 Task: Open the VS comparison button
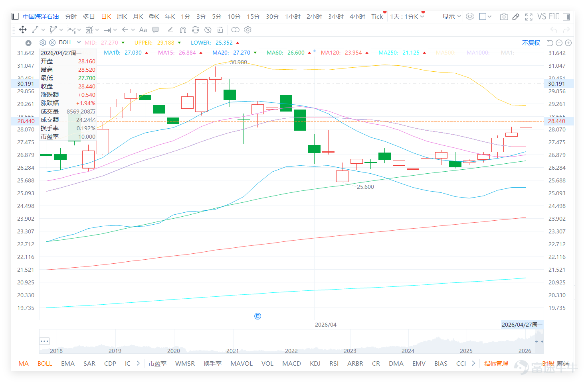point(541,16)
